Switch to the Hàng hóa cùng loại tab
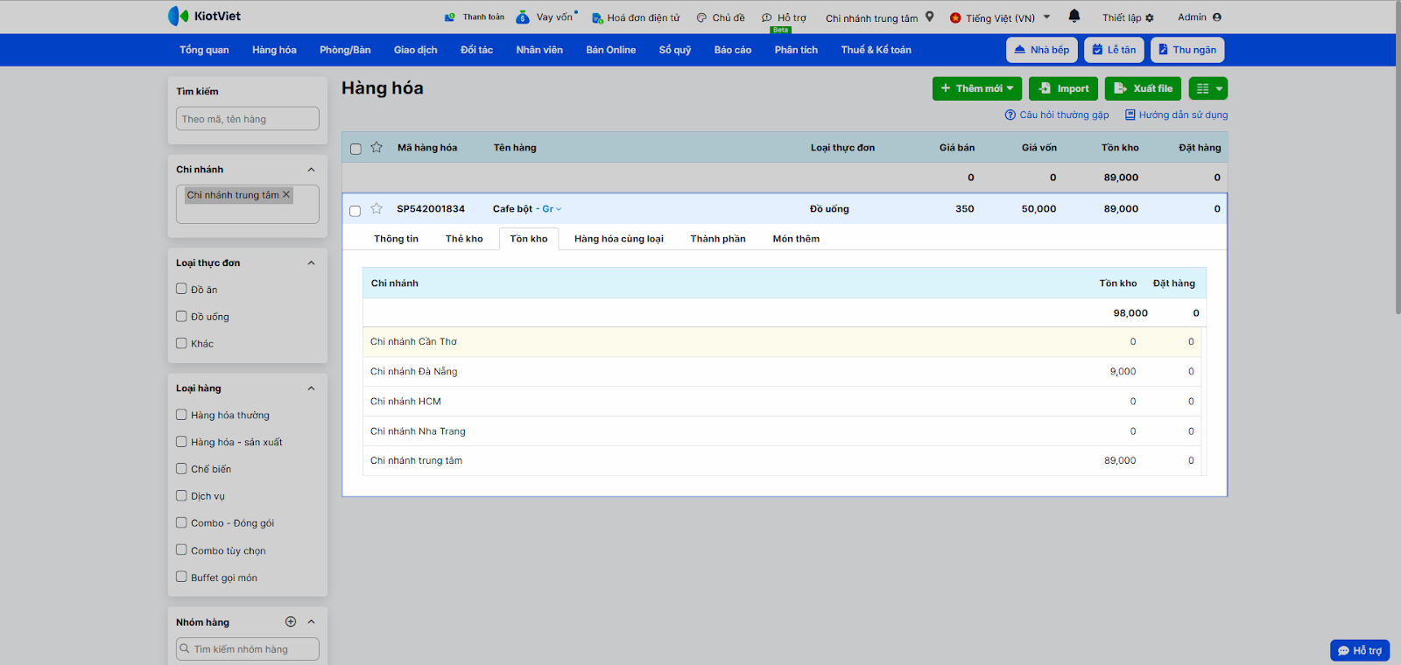 tap(619, 239)
